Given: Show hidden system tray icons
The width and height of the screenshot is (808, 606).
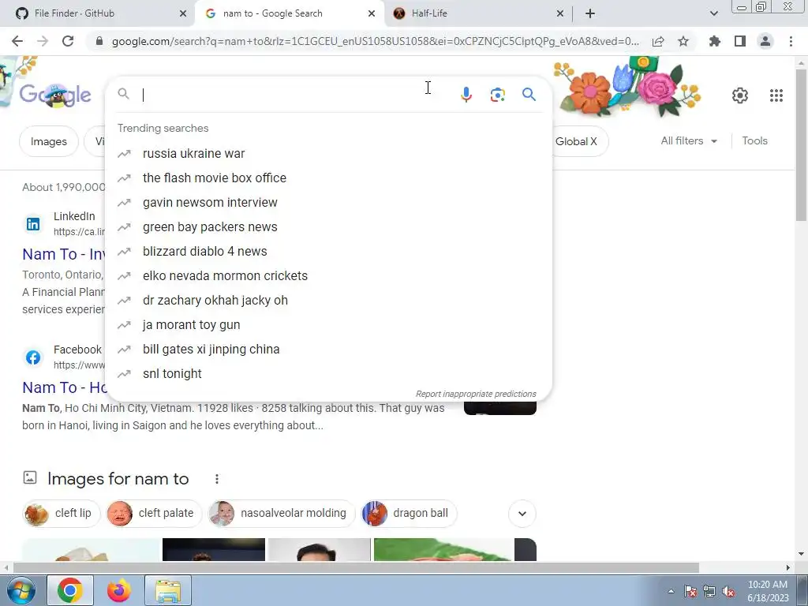Looking at the screenshot, I should pos(671,592).
